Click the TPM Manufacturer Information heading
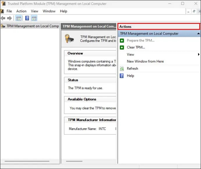Screen dimensions: 201x169 (x=92, y=120)
